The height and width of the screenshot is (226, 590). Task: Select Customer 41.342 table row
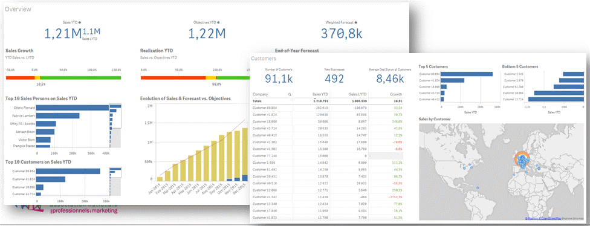[328, 196]
